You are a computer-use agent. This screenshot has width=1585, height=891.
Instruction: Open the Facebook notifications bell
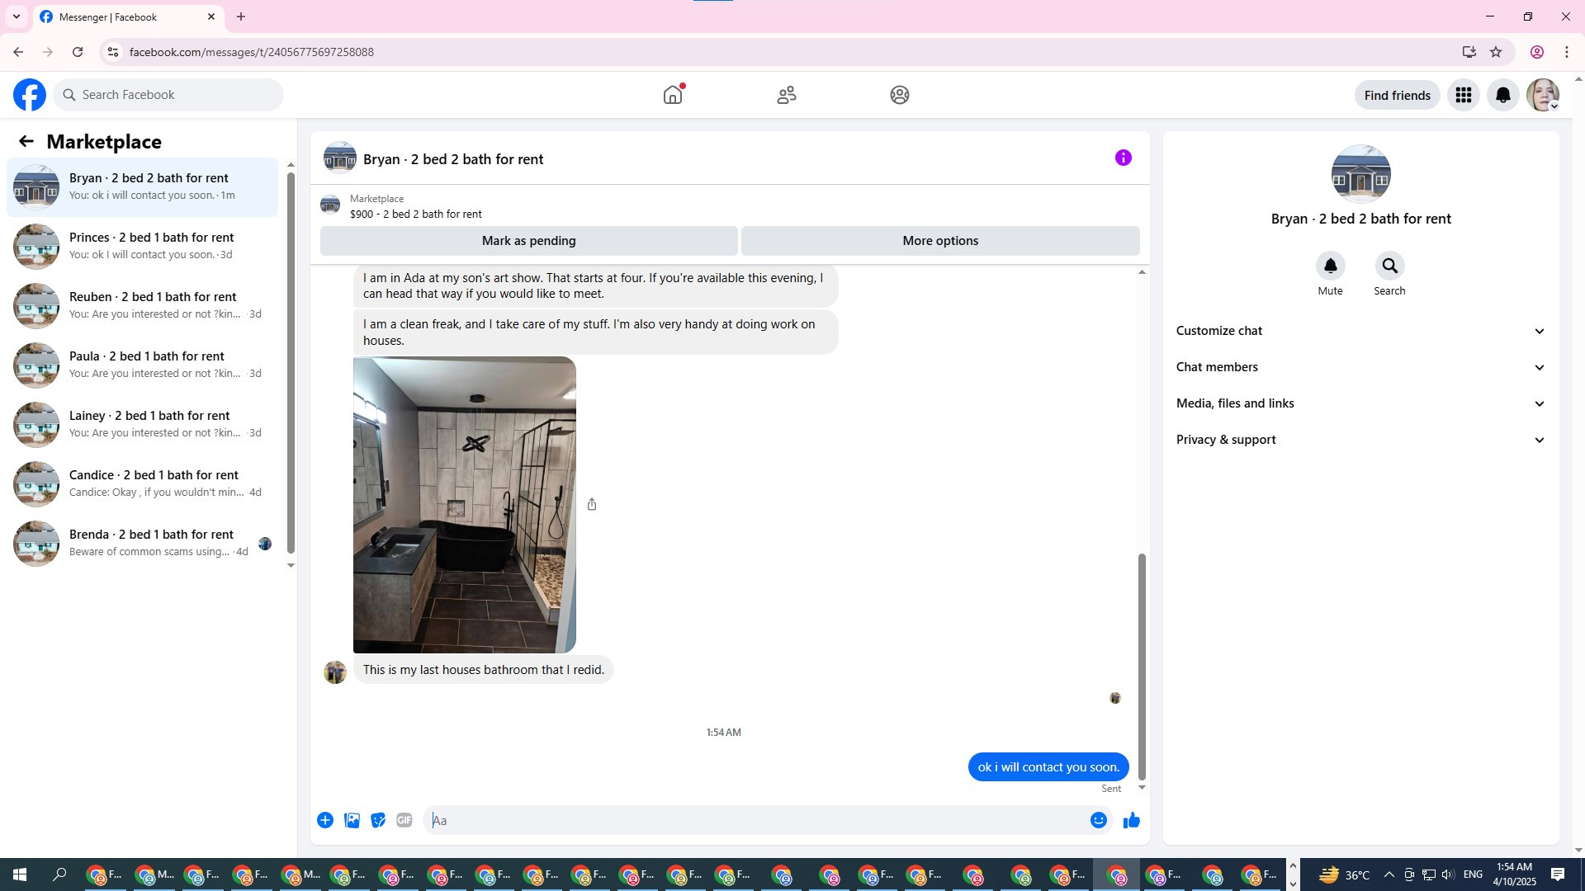1502,95
